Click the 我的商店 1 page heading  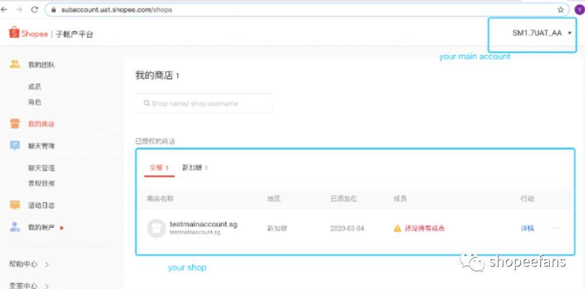click(157, 76)
